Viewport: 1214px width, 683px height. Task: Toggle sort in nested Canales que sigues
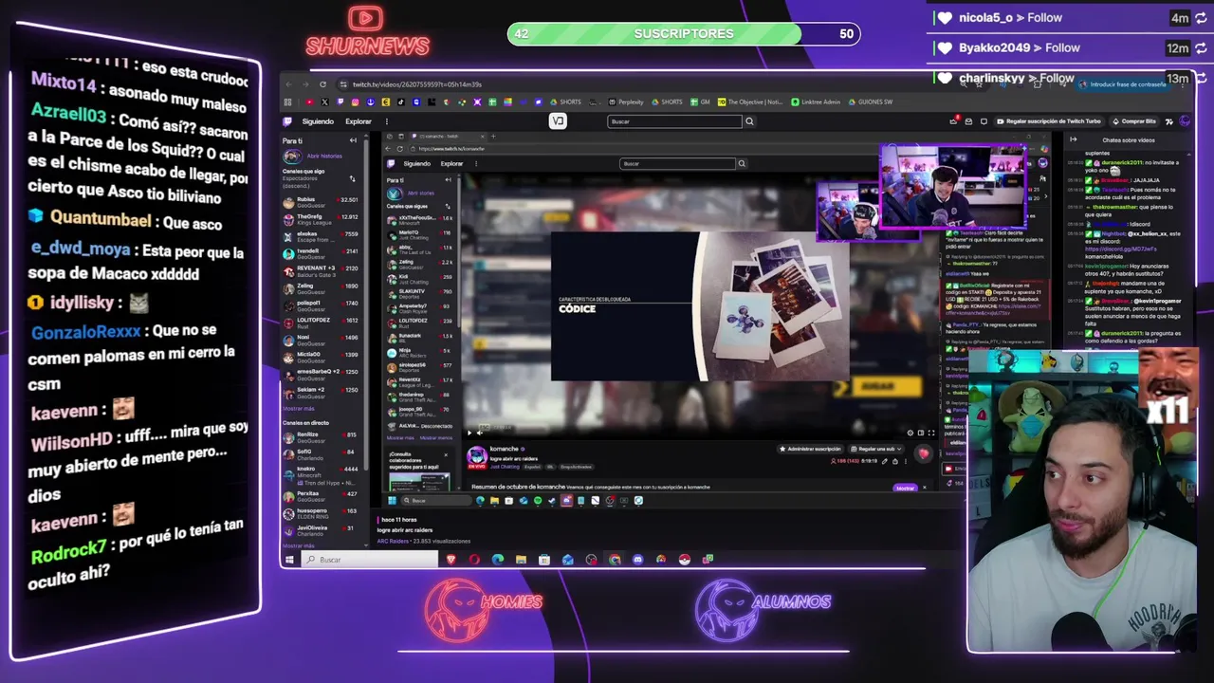(449, 205)
